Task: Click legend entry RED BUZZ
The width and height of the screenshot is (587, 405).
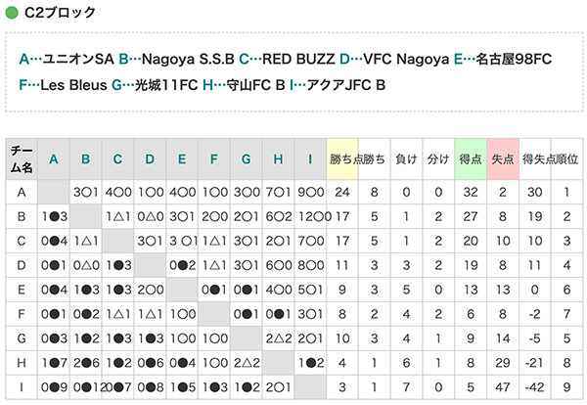Action: 298,59
